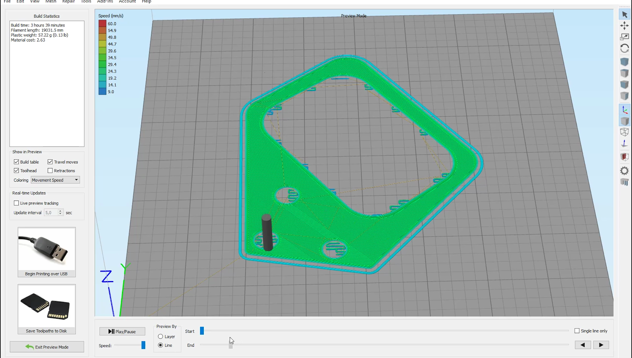This screenshot has height=358, width=632.
Task: Open the Coloring Movement Speed dropdown
Action: tap(55, 180)
